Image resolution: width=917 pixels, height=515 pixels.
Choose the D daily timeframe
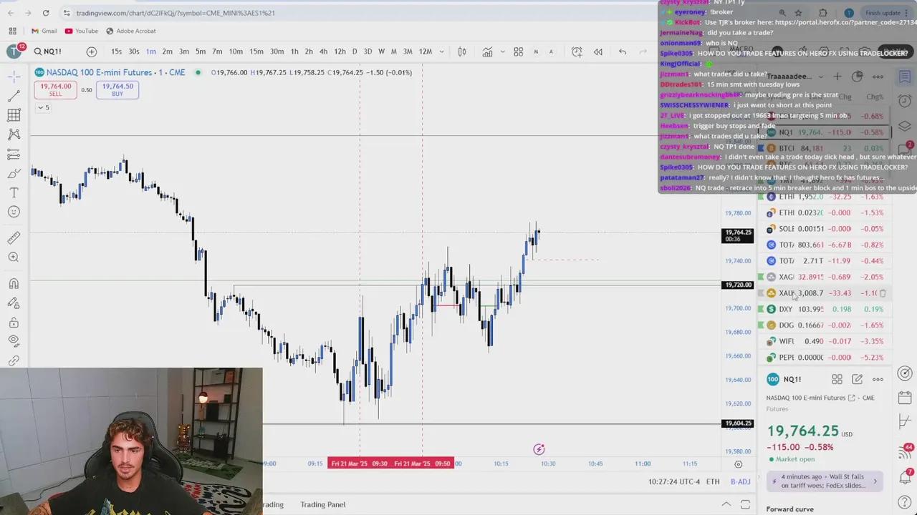(x=354, y=51)
